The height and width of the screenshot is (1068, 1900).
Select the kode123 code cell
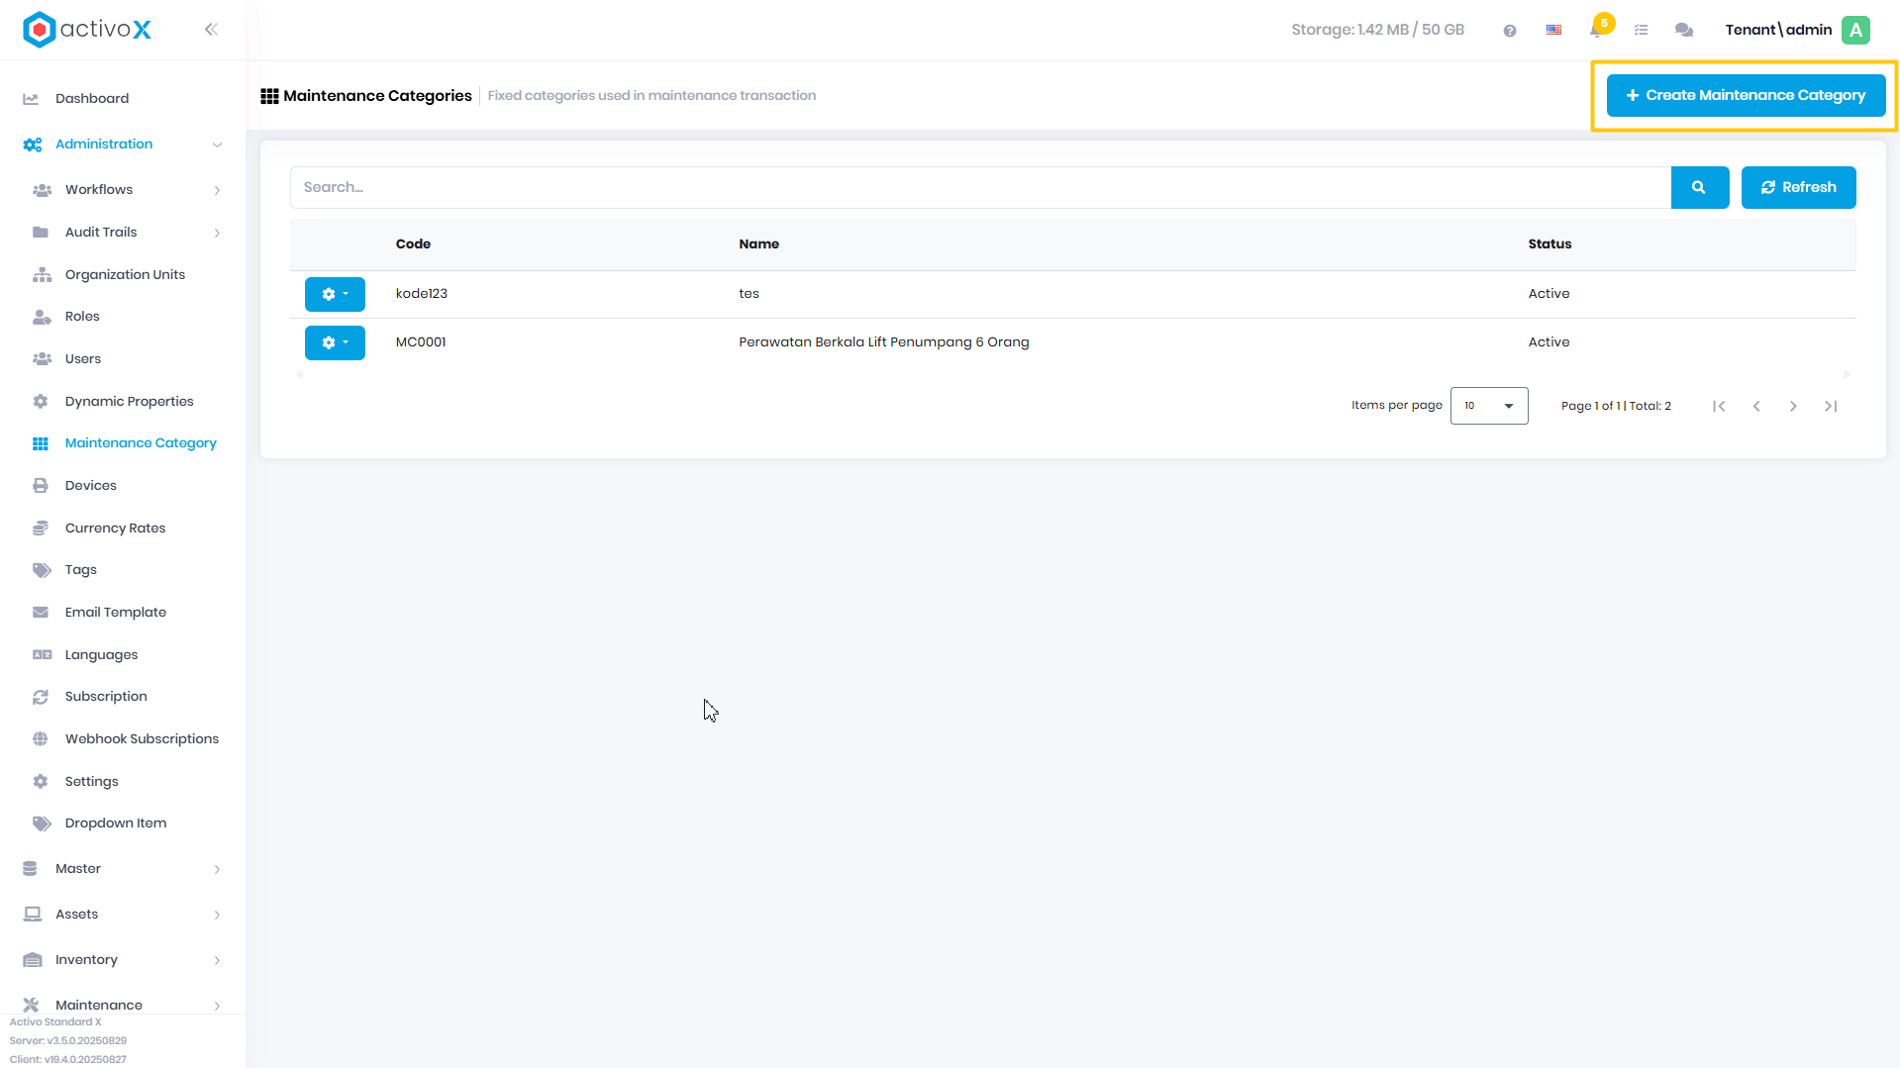coord(422,294)
